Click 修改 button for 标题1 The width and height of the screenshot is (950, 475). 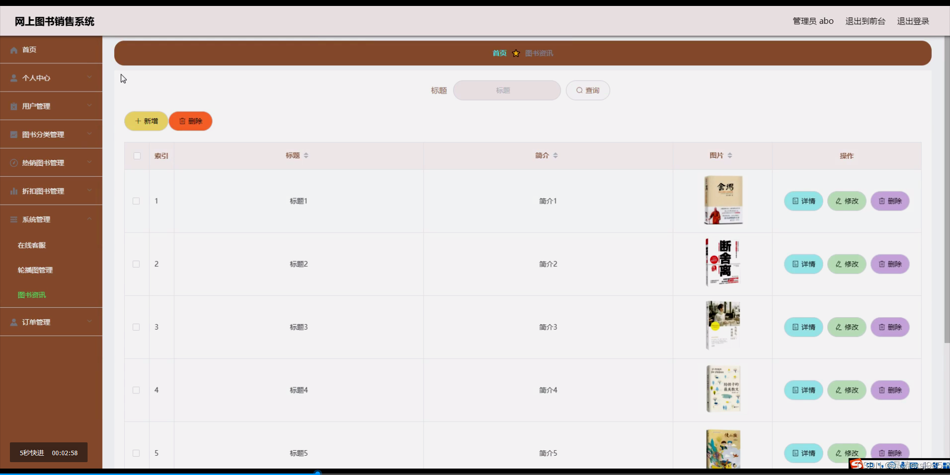[x=847, y=201]
